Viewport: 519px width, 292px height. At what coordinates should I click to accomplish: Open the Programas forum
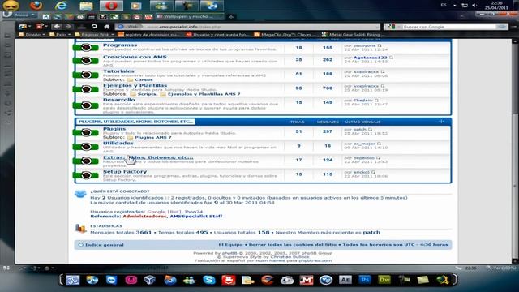tap(120, 45)
